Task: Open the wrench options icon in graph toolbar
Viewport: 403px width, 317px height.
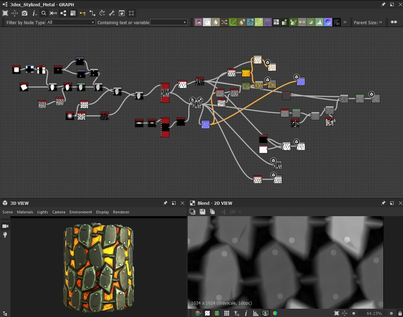Action: (111, 13)
